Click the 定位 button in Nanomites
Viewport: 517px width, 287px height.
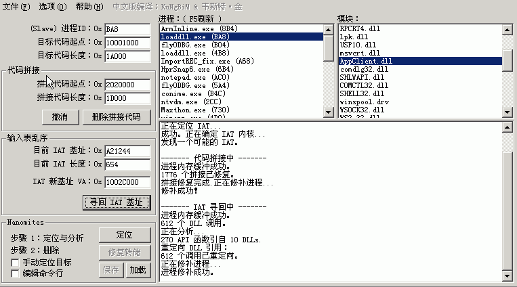[124, 235]
